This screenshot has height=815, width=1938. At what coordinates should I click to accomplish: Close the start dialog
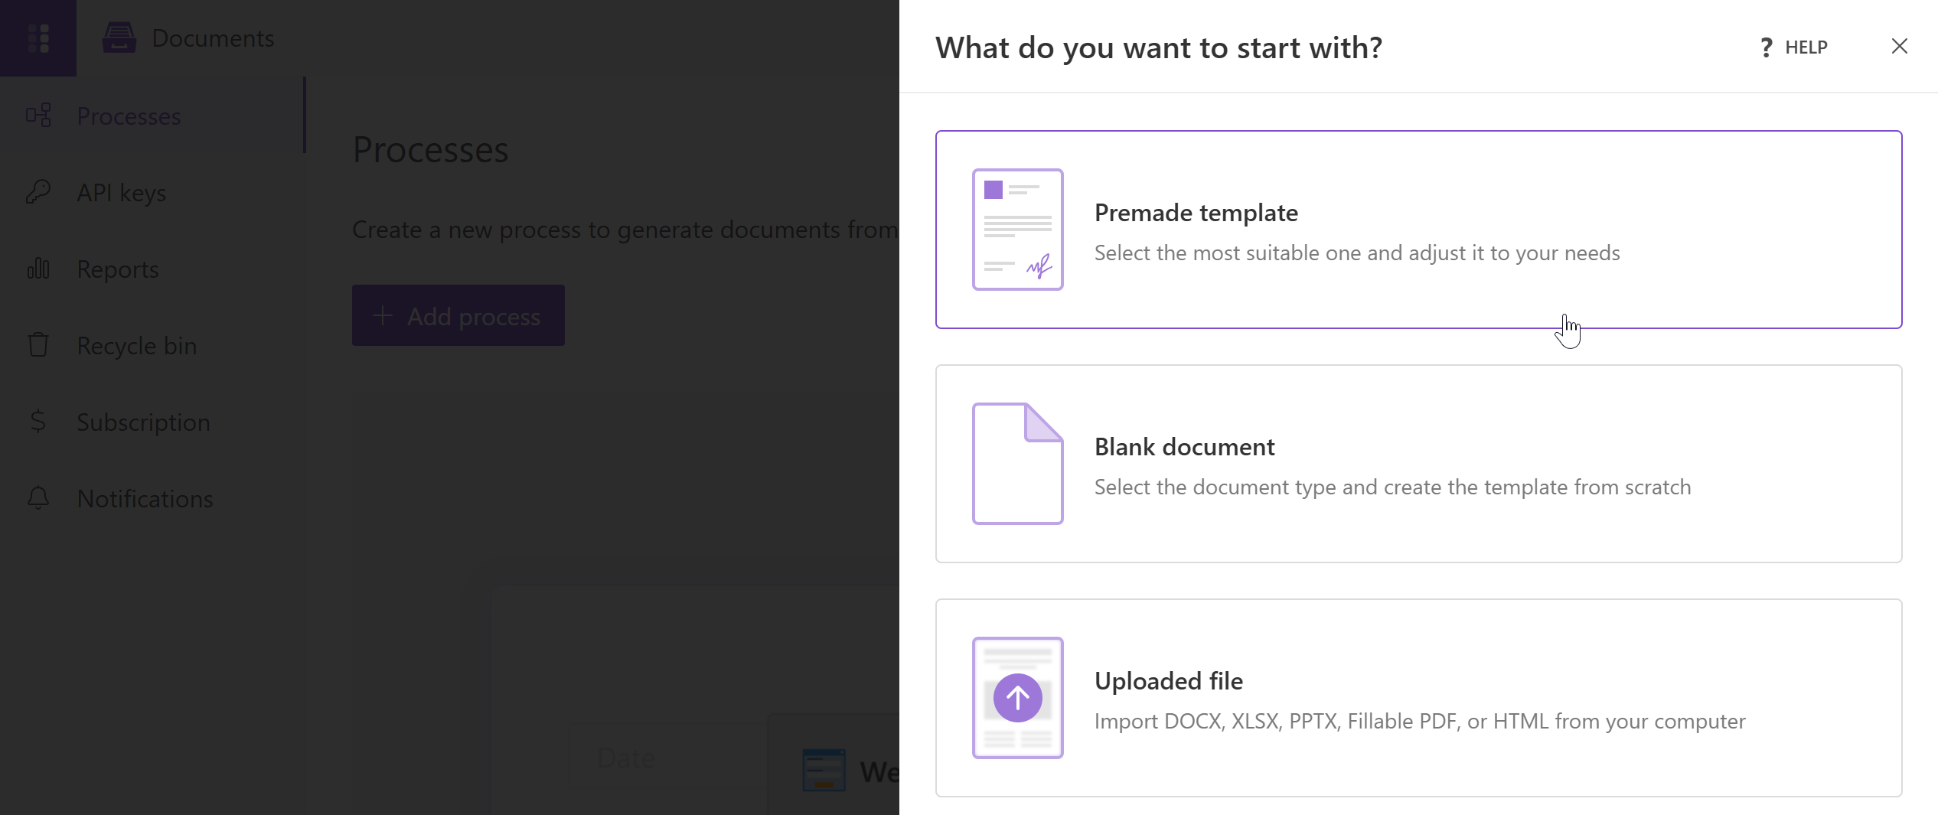pos(1900,46)
